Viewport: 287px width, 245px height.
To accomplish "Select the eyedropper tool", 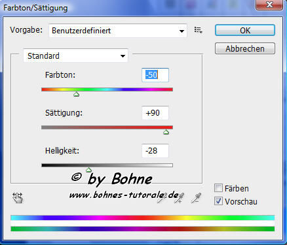I will click(x=162, y=198).
